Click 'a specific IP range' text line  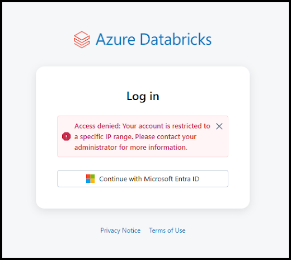pos(104,137)
